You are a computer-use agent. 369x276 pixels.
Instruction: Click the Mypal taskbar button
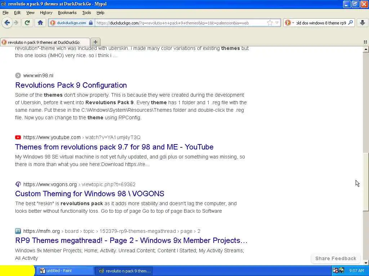(x=124, y=271)
